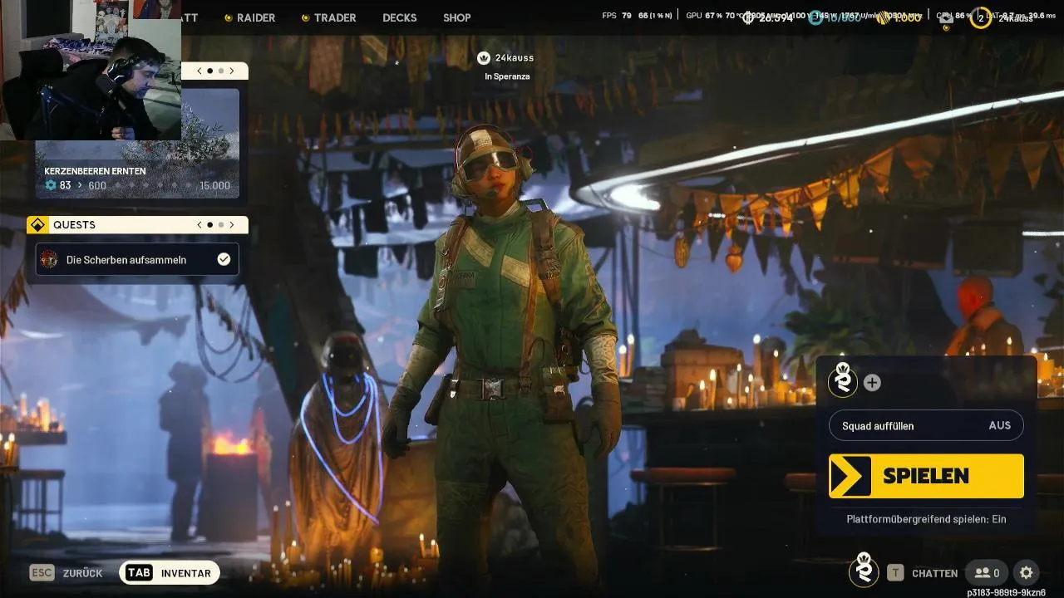Click the 15.000 event goal value
This screenshot has height=598, width=1064.
[214, 185]
